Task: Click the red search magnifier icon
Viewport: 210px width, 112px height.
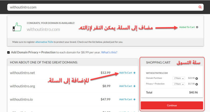Action: pyautogui.click(x=200, y=7)
